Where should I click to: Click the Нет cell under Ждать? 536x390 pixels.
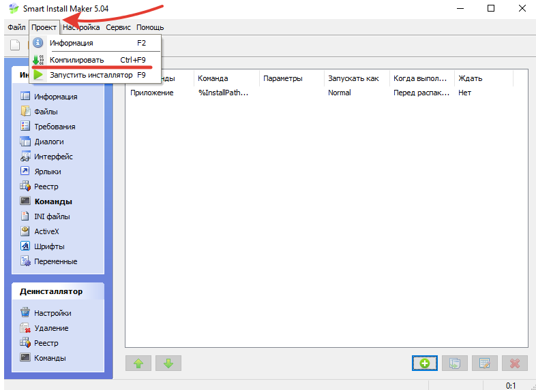click(x=464, y=93)
